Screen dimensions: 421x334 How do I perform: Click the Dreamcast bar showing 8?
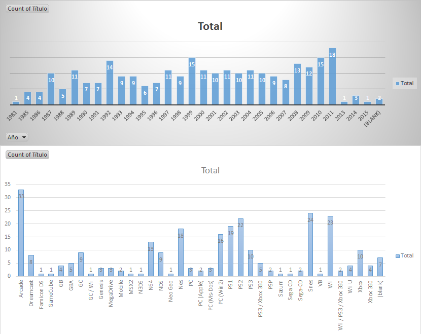coord(31,266)
